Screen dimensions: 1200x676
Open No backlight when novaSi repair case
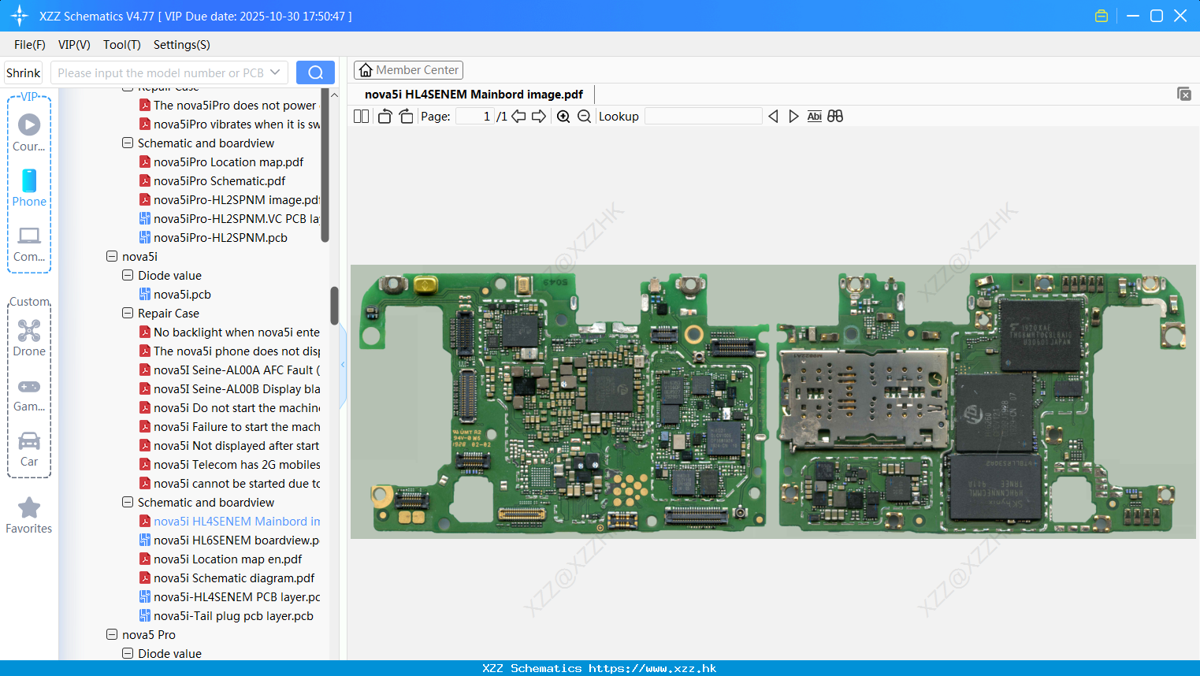[x=236, y=332]
